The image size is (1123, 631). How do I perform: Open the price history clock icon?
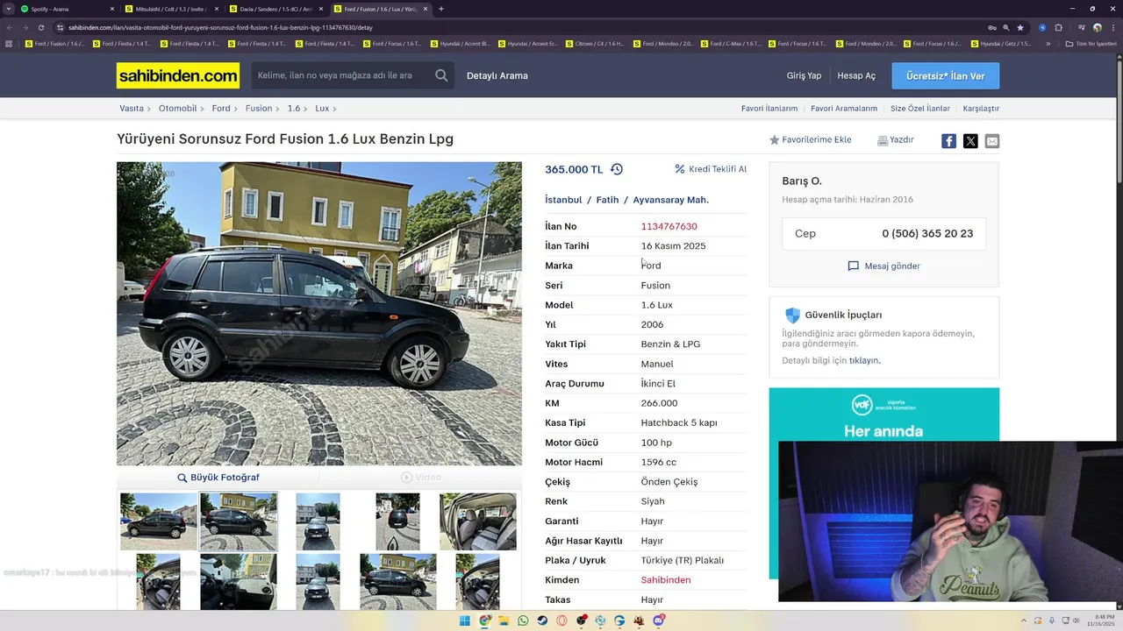[x=617, y=169]
